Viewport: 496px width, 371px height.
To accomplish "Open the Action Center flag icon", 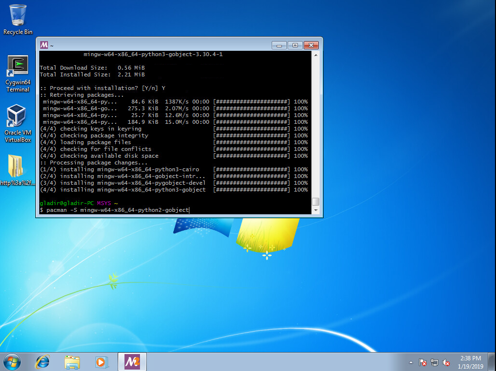I will click(x=422, y=362).
